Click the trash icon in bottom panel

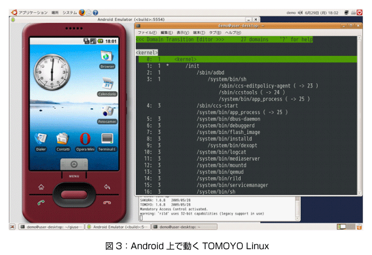(359, 227)
